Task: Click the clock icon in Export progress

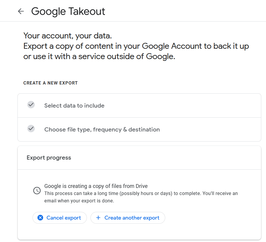Action: point(37,191)
